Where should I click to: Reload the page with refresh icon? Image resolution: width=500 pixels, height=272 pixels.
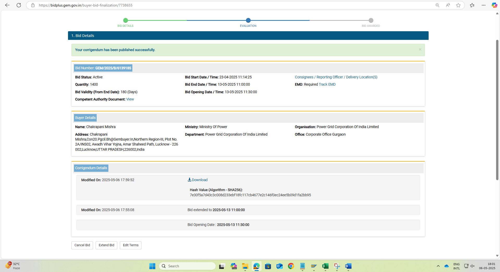pos(19,5)
